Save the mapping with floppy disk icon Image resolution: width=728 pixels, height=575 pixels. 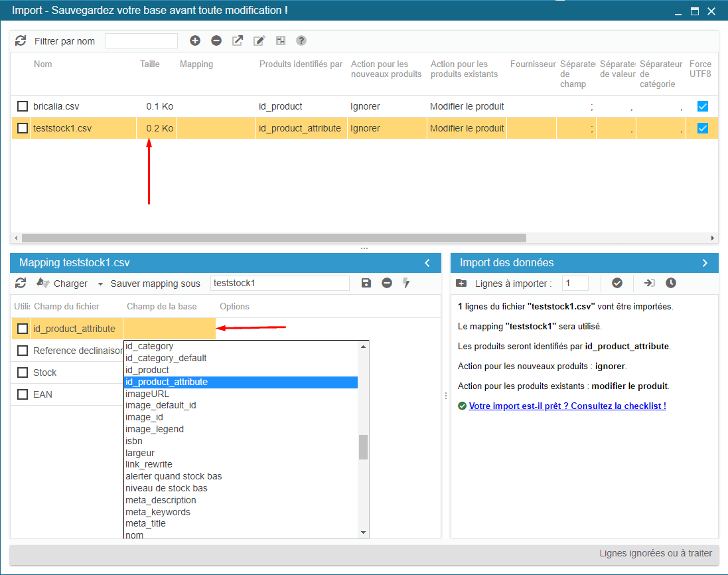[366, 283]
